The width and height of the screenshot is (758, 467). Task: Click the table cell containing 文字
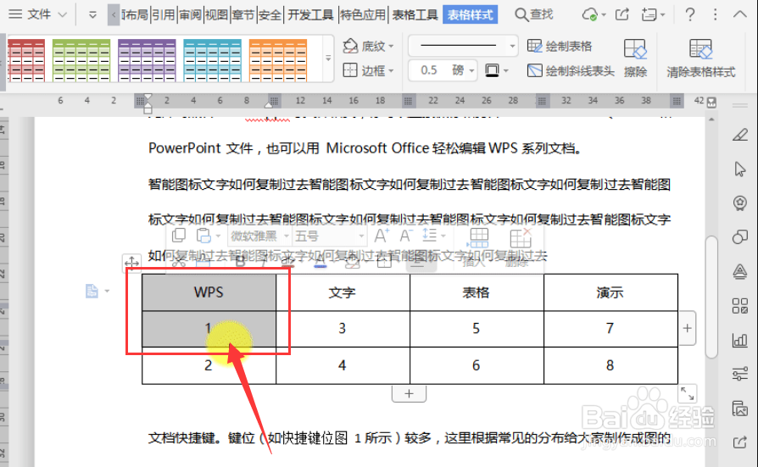tap(343, 292)
